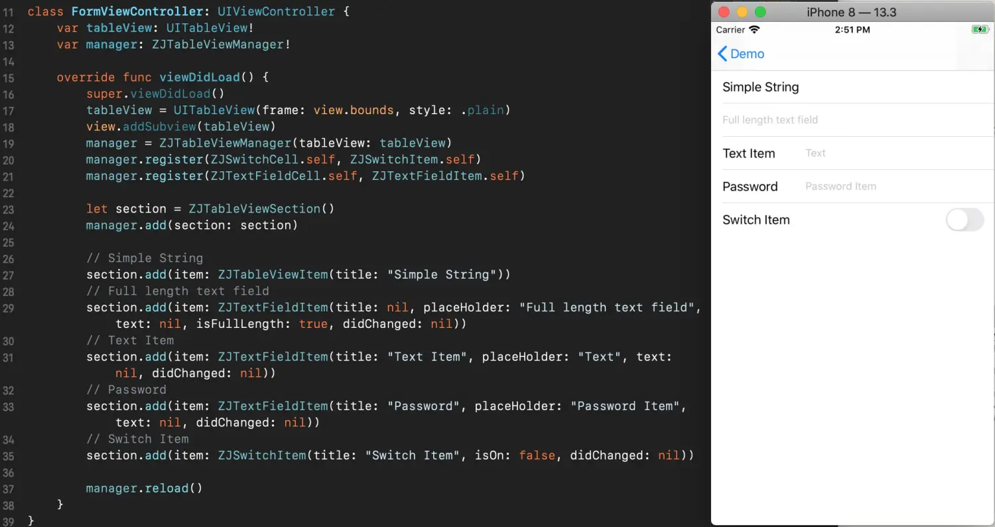995x527 pixels.
Task: Click manager.reload() call in code
Action: [x=144, y=489]
